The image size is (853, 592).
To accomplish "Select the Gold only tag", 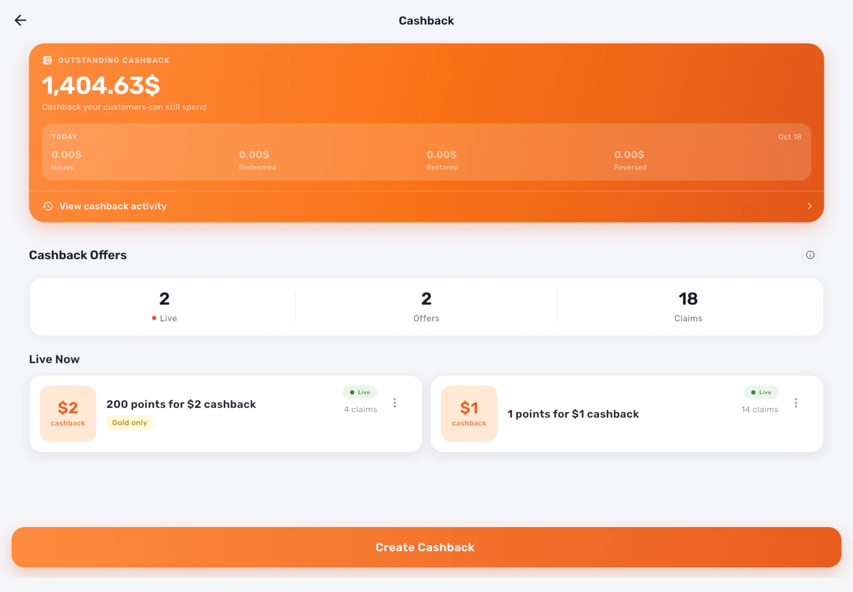I will (130, 423).
